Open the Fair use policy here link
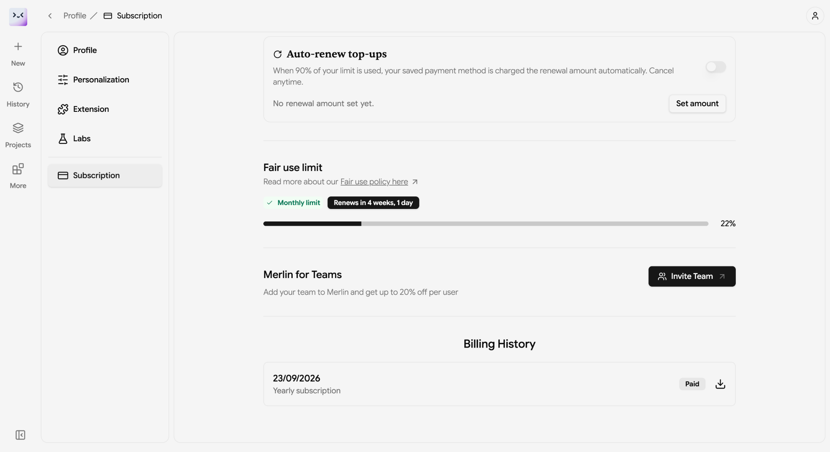Image resolution: width=830 pixels, height=452 pixels. (x=374, y=182)
